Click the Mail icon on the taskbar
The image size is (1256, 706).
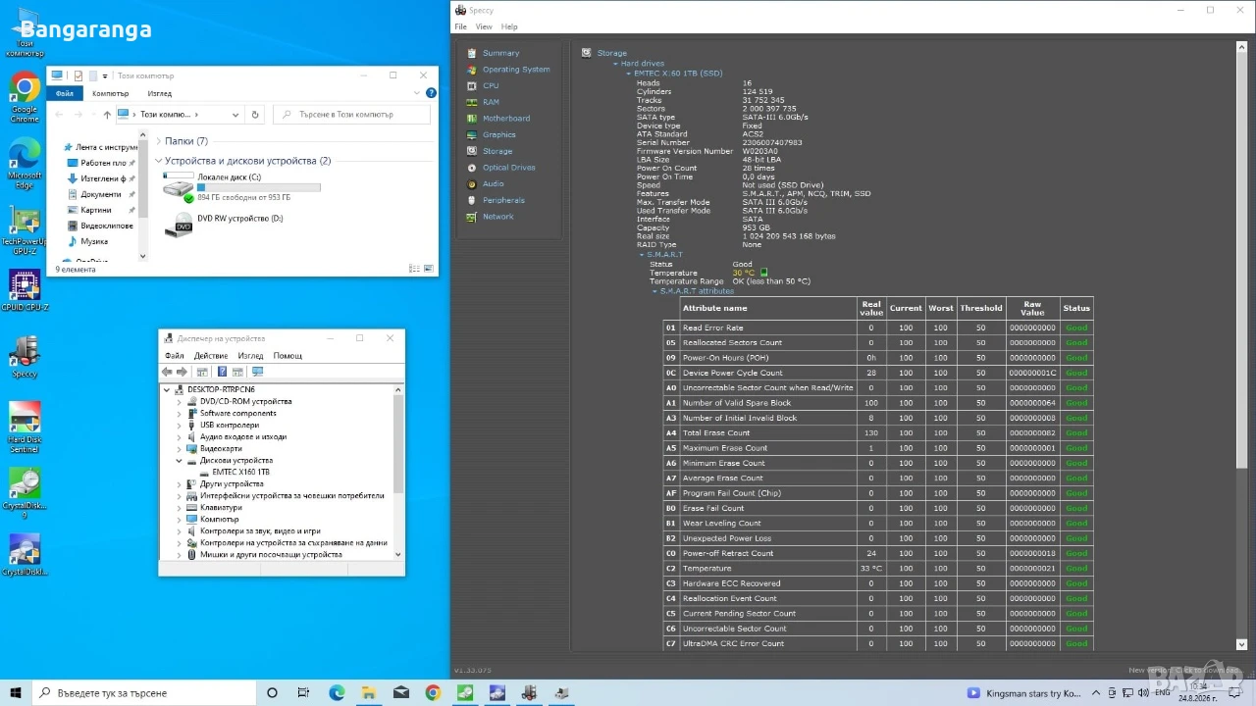tap(401, 693)
